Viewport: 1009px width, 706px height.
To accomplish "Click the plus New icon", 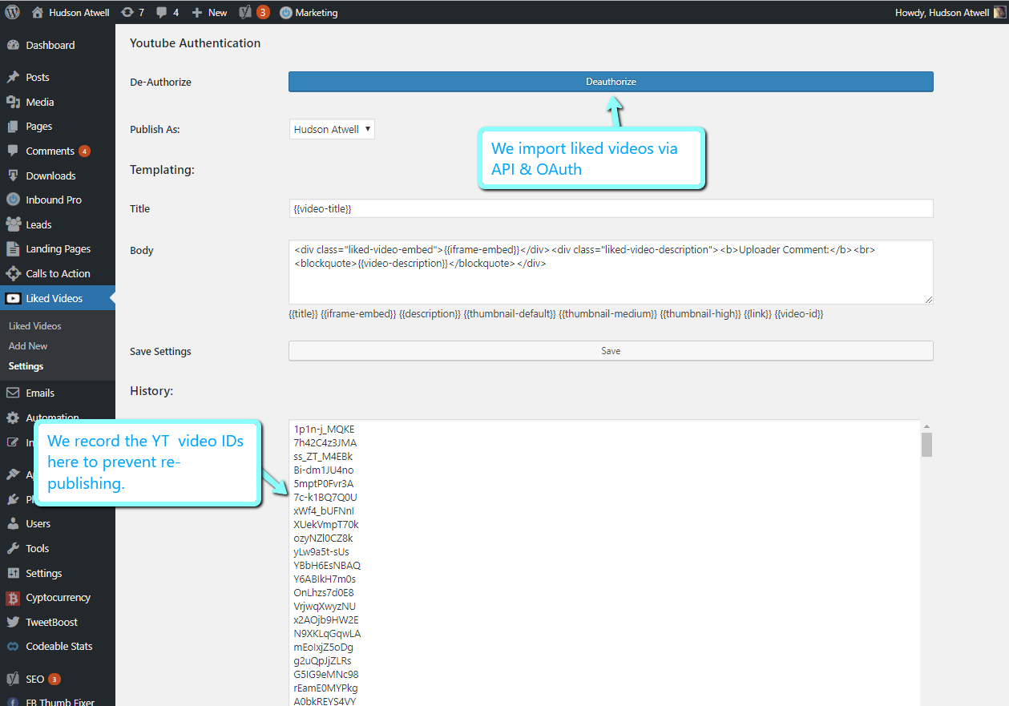I will click(x=197, y=12).
